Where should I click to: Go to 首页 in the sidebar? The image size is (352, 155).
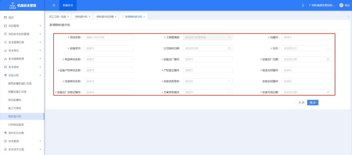(x=11, y=18)
